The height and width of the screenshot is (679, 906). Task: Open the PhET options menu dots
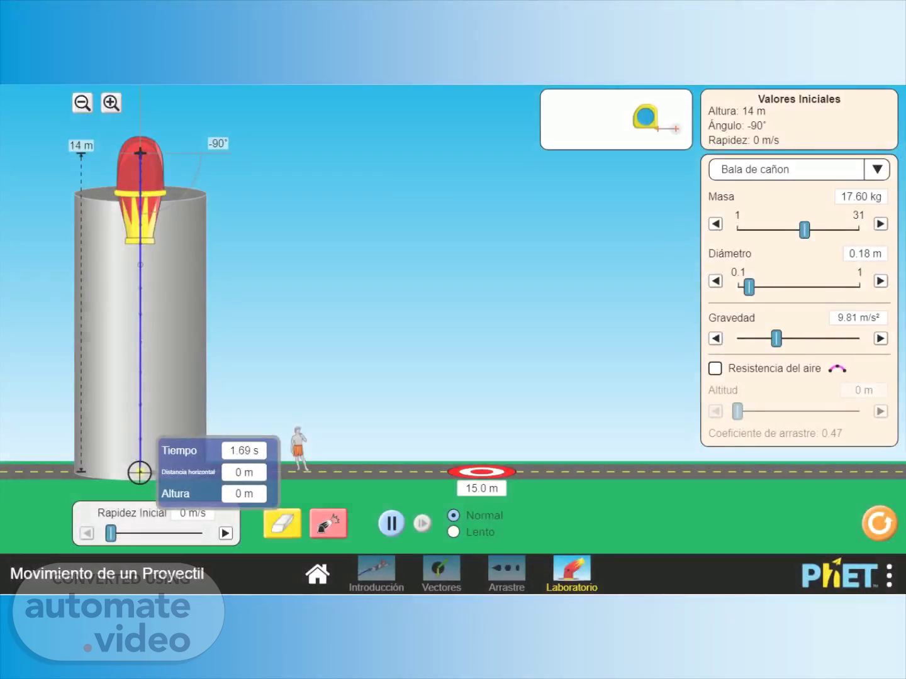tap(889, 575)
